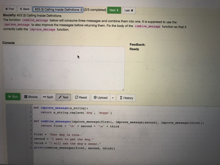Click the hourglass icon on History button

(x=121, y=98)
